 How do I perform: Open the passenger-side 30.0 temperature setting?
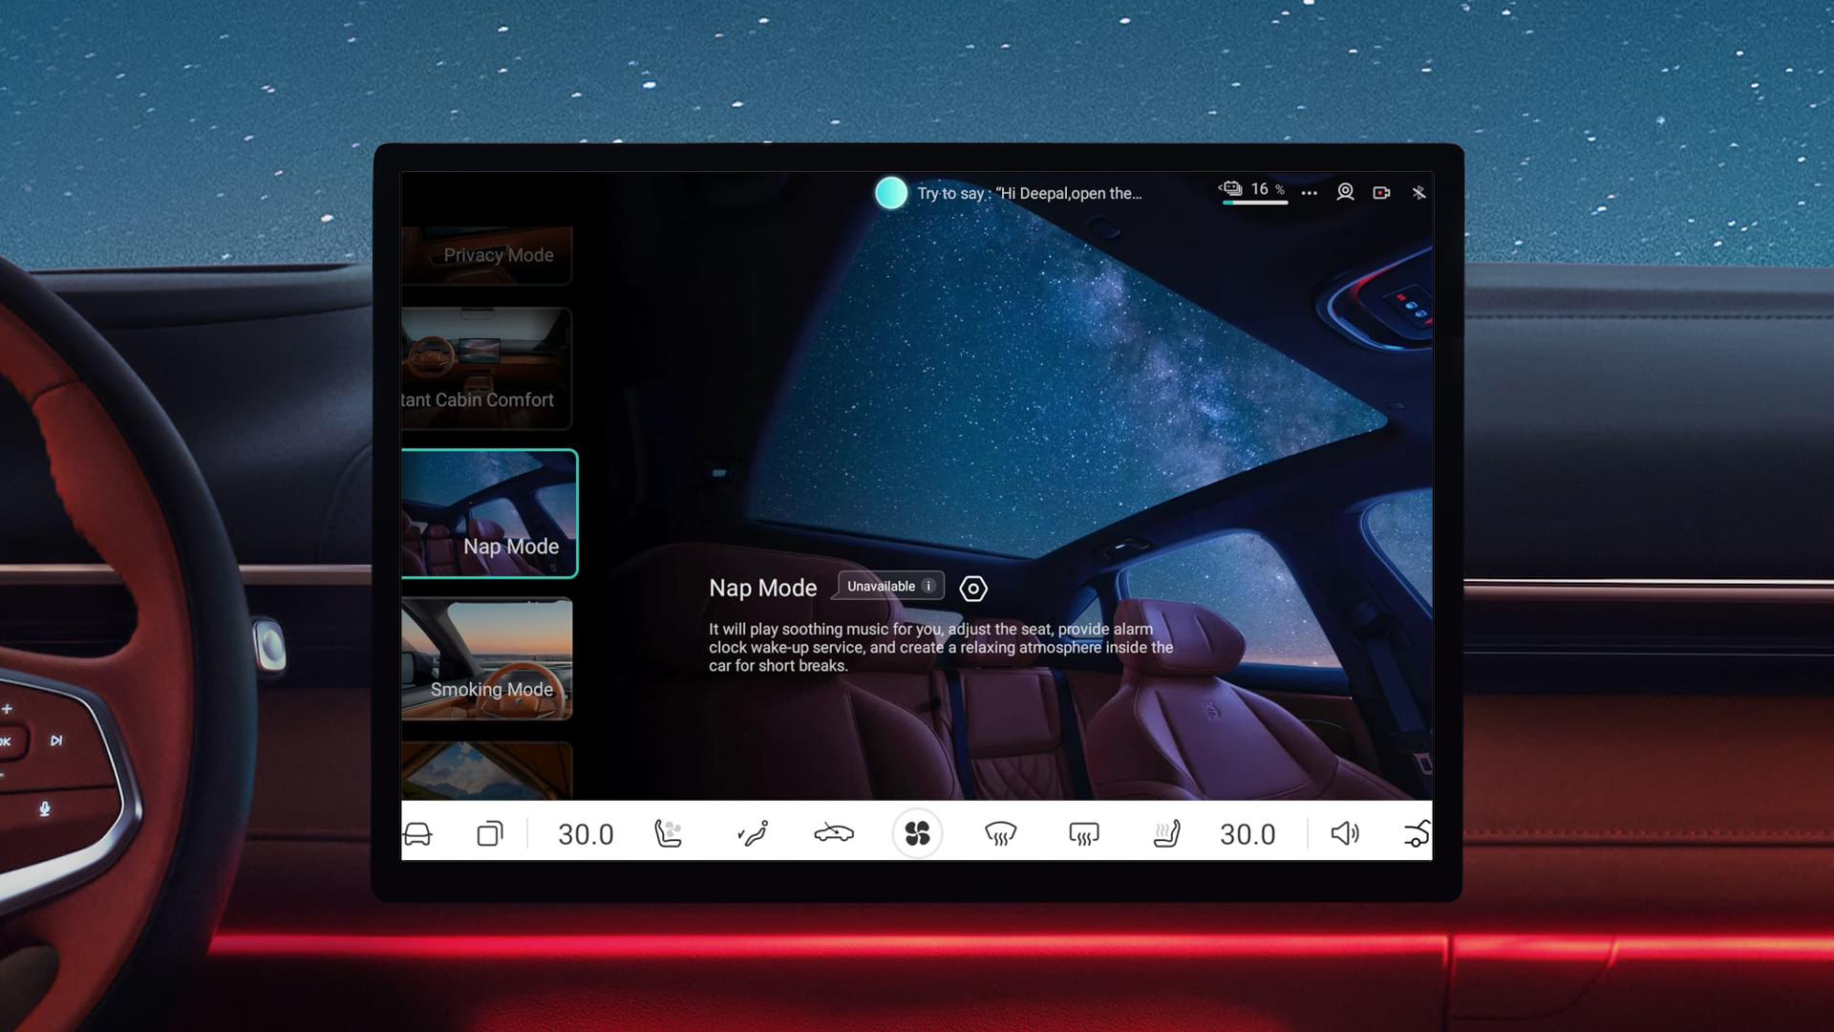tap(1248, 834)
